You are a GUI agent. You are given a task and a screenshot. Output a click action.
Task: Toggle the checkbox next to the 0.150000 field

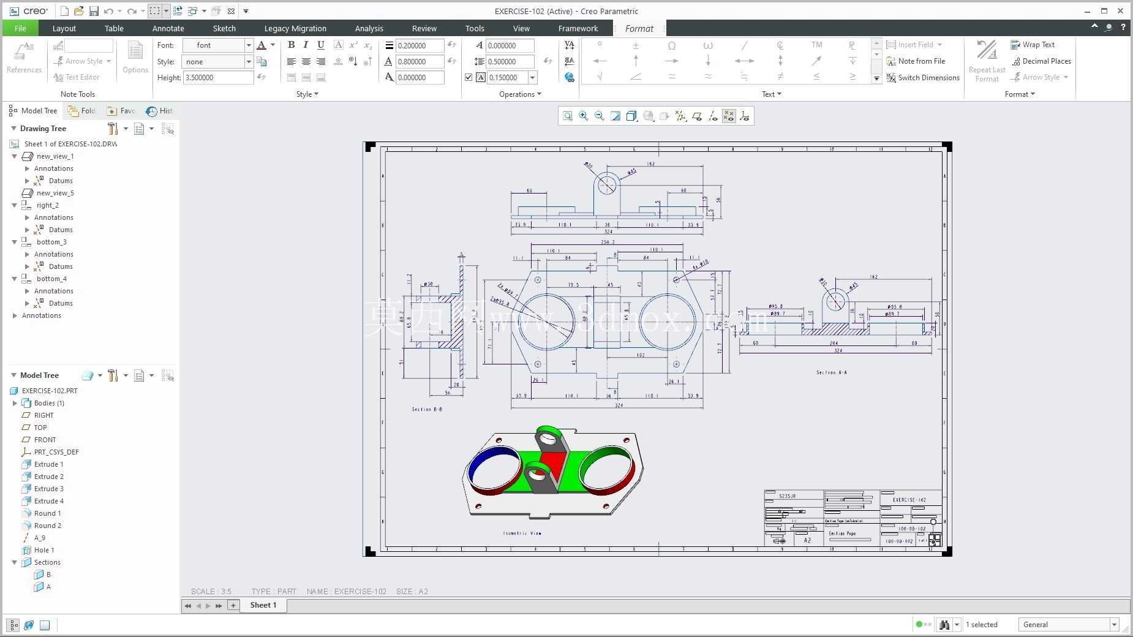click(x=469, y=77)
